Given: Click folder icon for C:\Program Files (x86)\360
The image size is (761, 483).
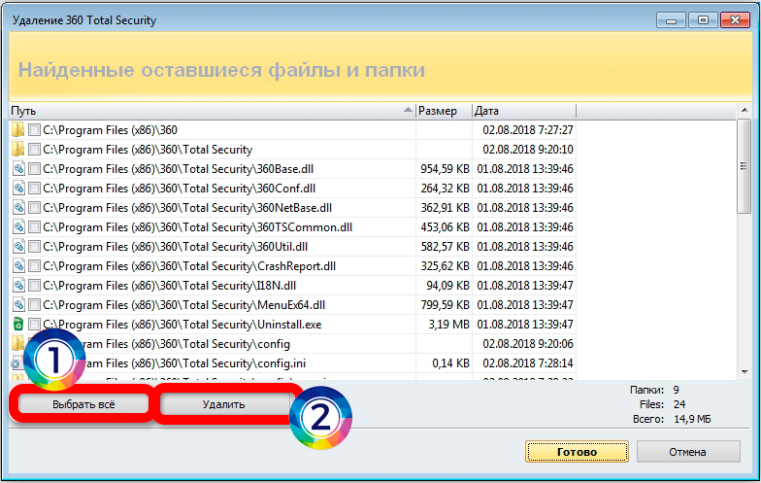Looking at the screenshot, I should point(17,130).
